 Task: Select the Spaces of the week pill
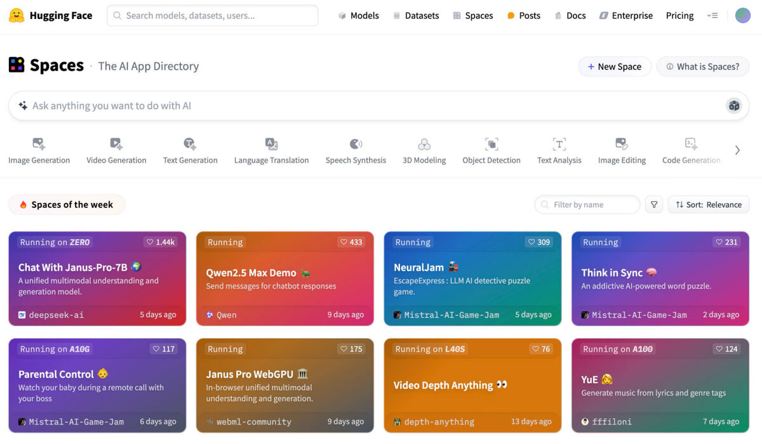coord(67,204)
